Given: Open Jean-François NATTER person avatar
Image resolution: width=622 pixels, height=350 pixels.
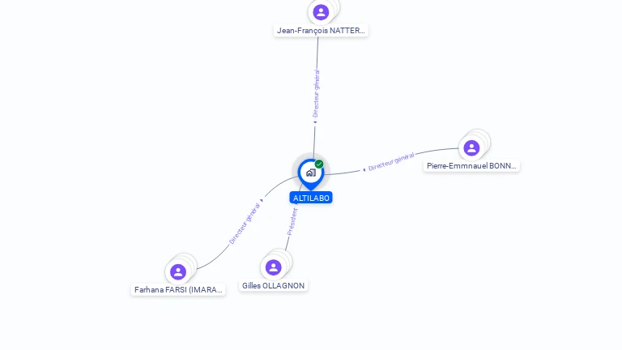Looking at the screenshot, I should (x=321, y=12).
